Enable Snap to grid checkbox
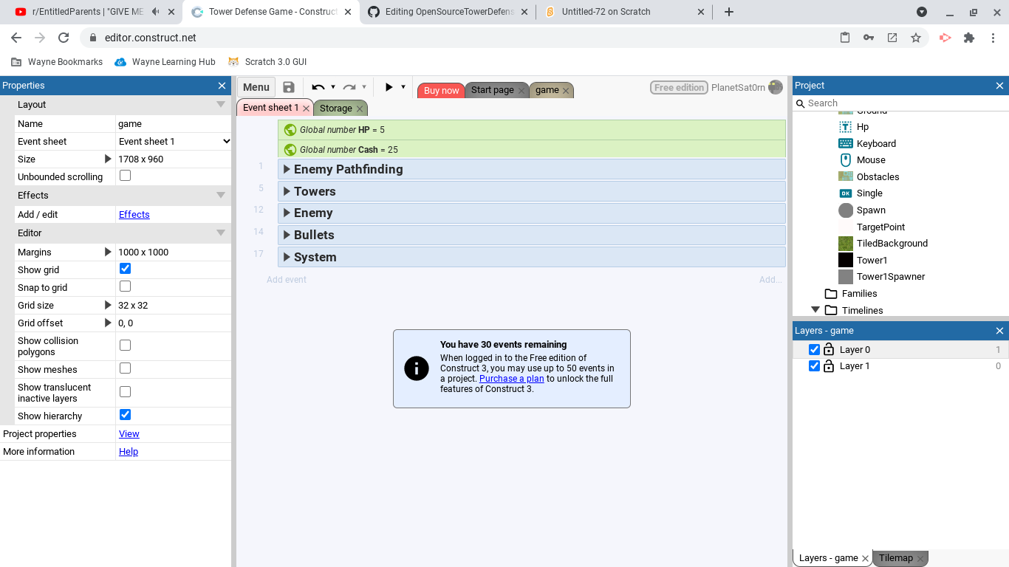Screen dimensions: 1009x567 pyautogui.click(x=126, y=286)
